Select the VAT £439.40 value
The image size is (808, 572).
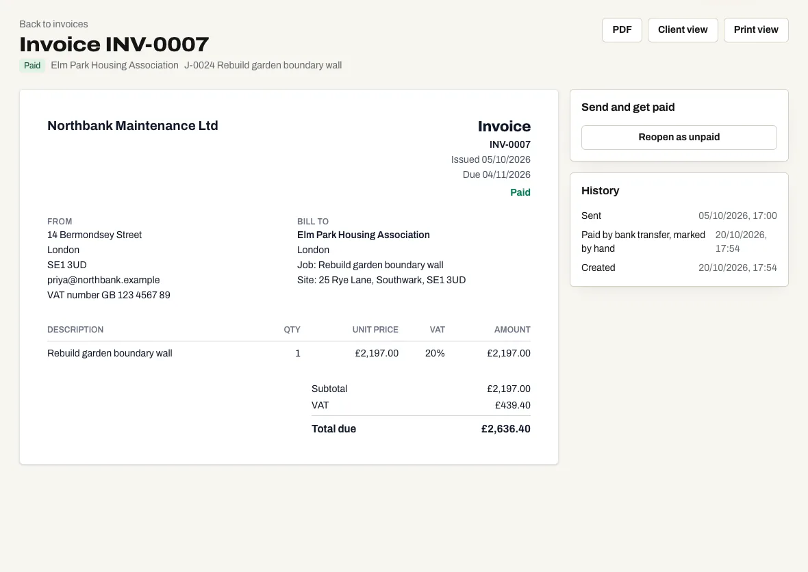coord(513,405)
